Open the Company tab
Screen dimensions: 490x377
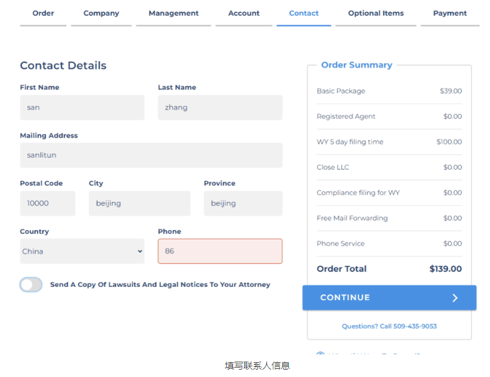coord(101,13)
